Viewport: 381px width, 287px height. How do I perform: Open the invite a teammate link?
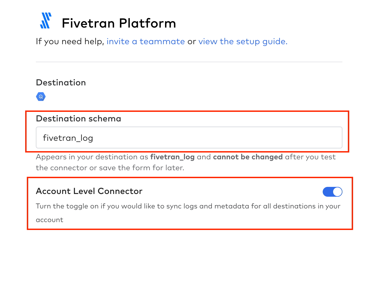click(146, 41)
